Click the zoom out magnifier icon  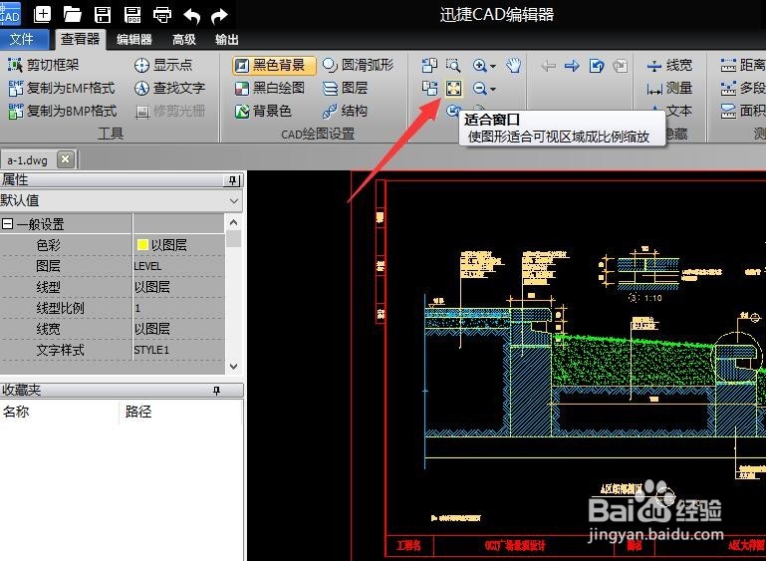tap(480, 89)
